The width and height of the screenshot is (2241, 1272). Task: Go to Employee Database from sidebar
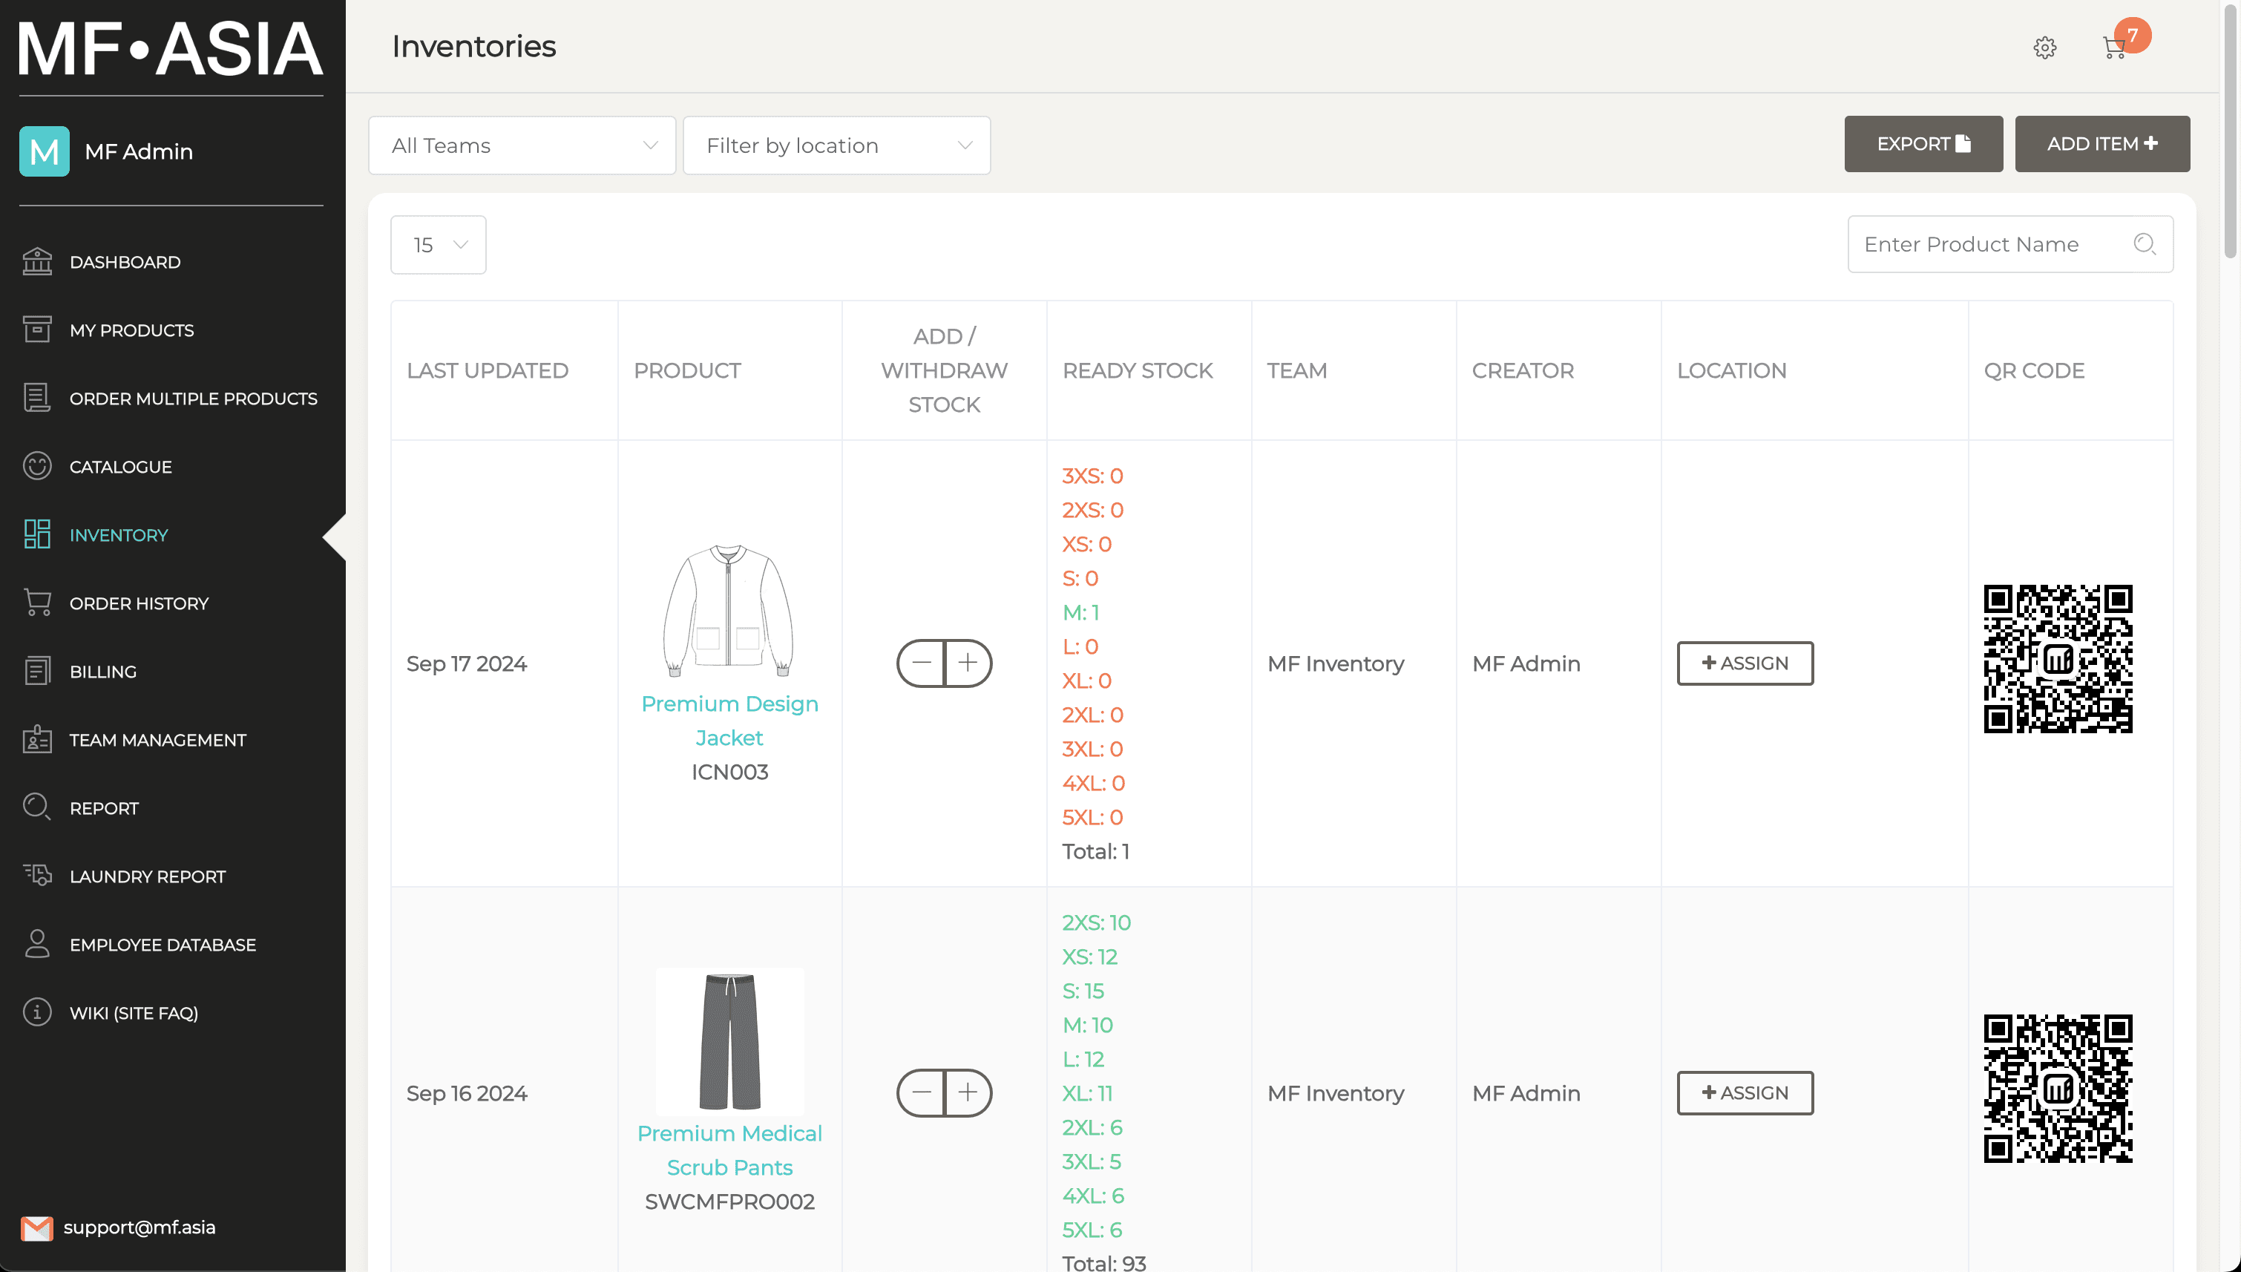(163, 943)
